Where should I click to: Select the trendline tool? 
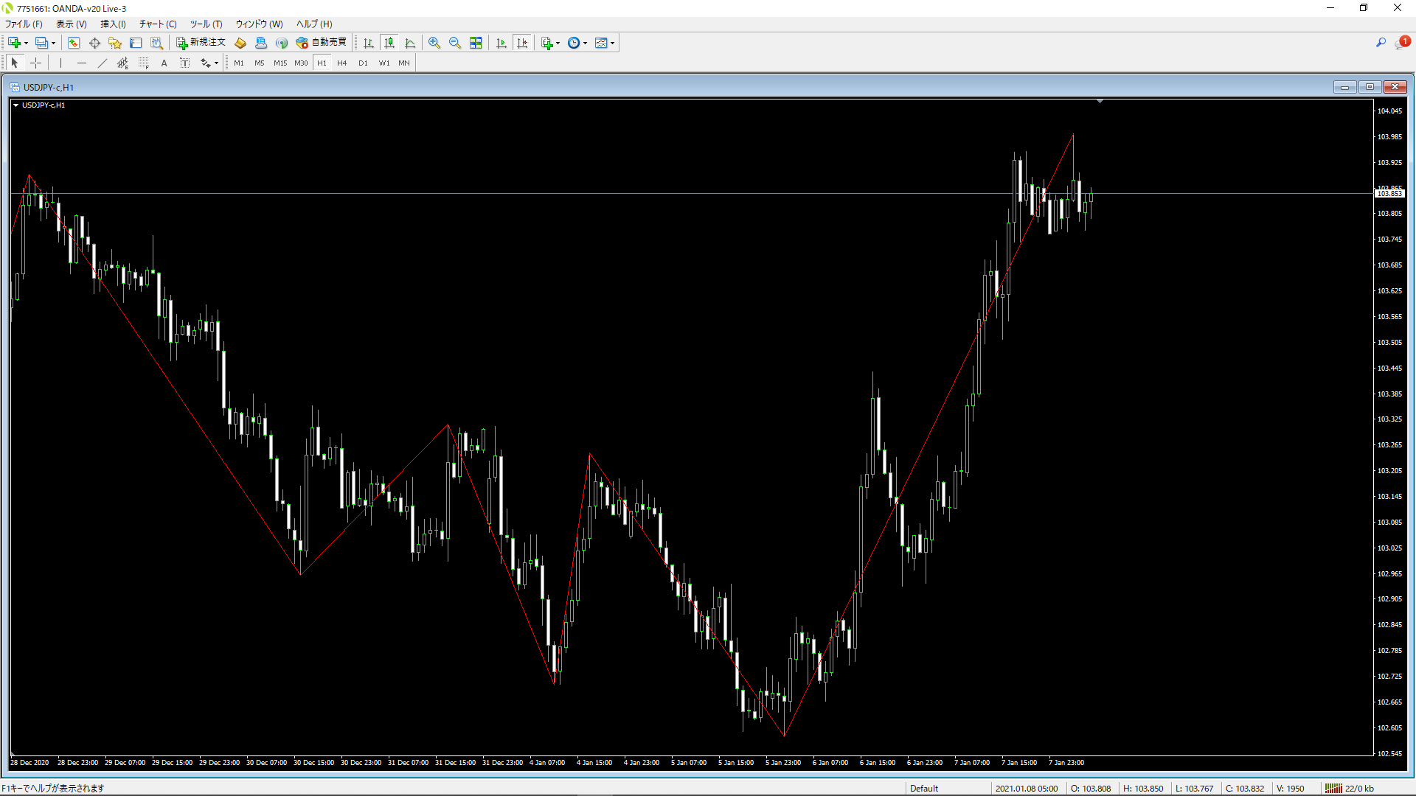(x=102, y=63)
